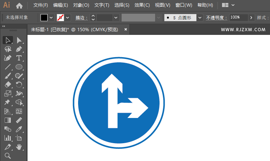The height and width of the screenshot is (161, 270).
Task: Select the Curvature tool
Action: point(7,58)
